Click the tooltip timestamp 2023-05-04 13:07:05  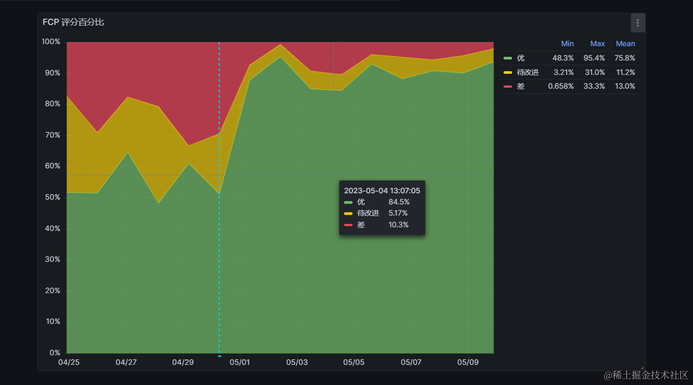(382, 190)
